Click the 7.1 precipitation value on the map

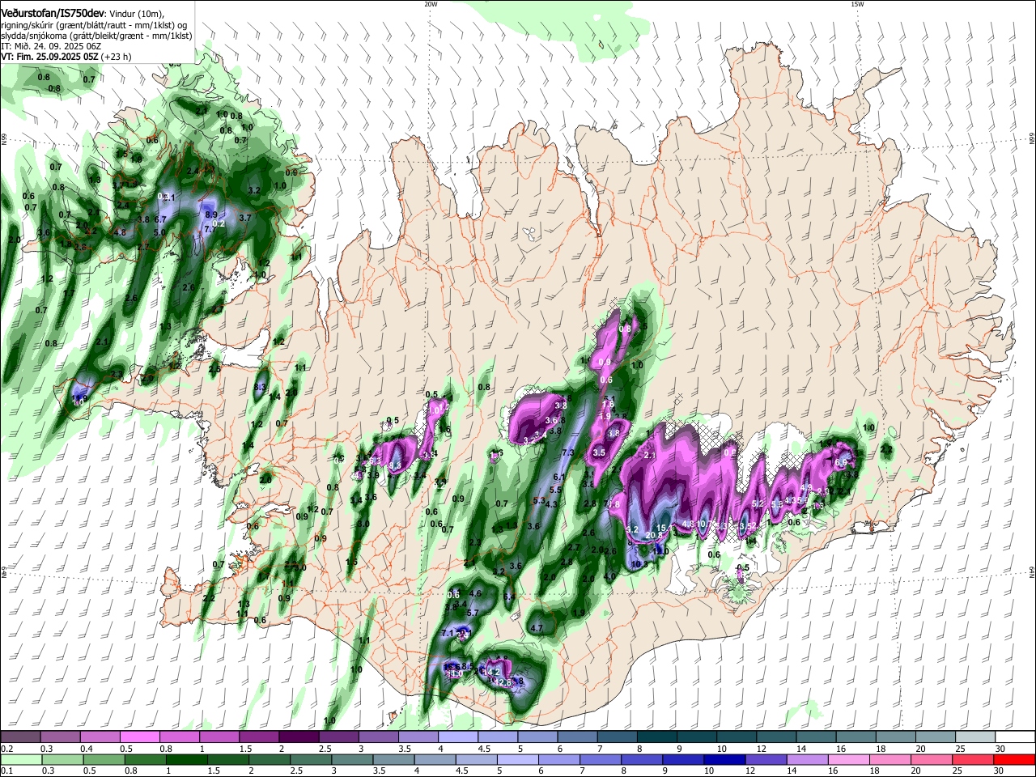click(x=449, y=633)
